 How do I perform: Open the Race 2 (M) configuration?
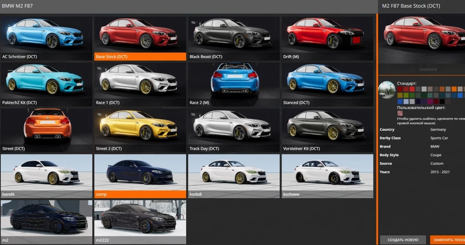(x=233, y=82)
